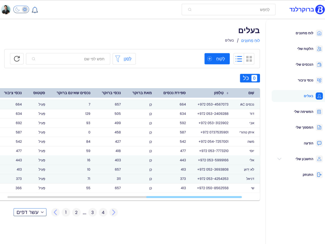Go to the previous page arrow
Image resolution: width=325 pixels, height=244 pixels.
(x=55, y=212)
